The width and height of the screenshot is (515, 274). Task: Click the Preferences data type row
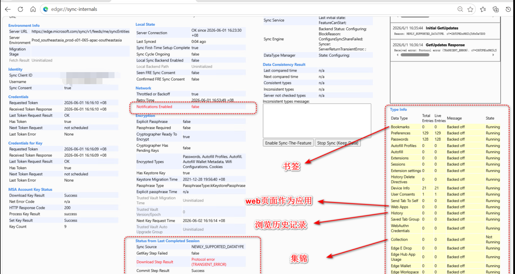445,133
